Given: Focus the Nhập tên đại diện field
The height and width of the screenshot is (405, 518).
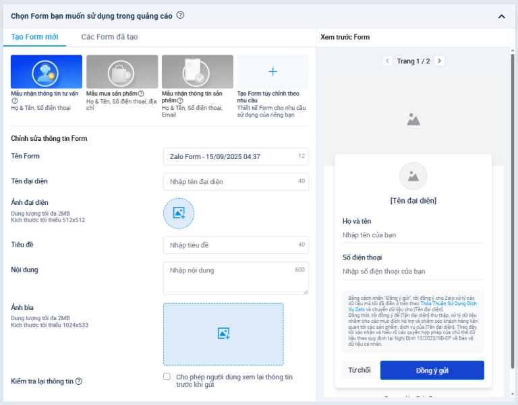Looking at the screenshot, I should coord(229,181).
